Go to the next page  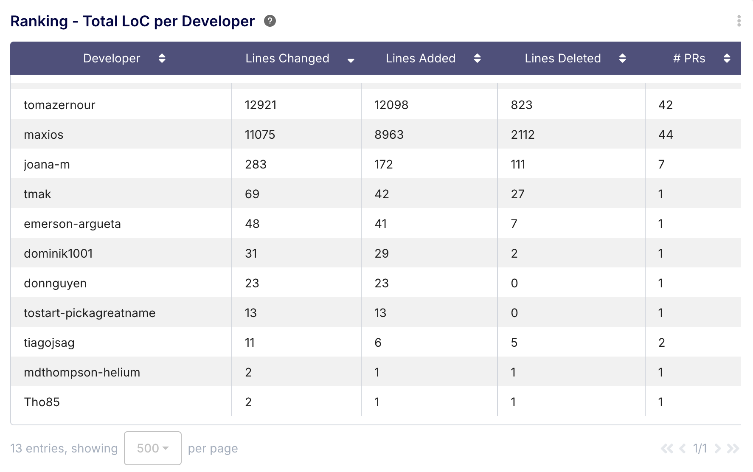(718, 448)
